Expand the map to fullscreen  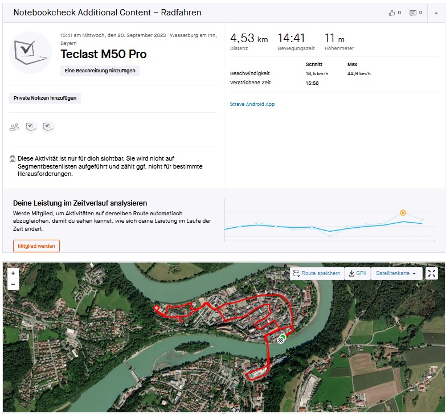point(432,273)
